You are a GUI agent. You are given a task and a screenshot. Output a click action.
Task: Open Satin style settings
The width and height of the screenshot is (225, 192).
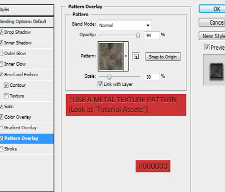[9, 106]
